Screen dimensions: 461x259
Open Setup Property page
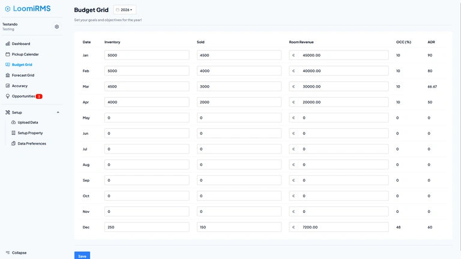(x=30, y=133)
